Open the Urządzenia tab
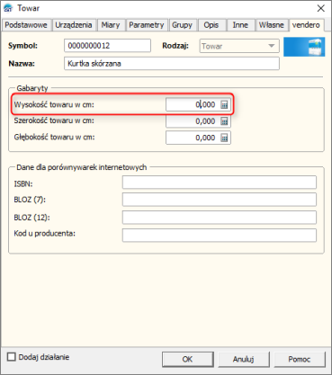This screenshot has width=332, height=375. pyautogui.click(x=74, y=25)
